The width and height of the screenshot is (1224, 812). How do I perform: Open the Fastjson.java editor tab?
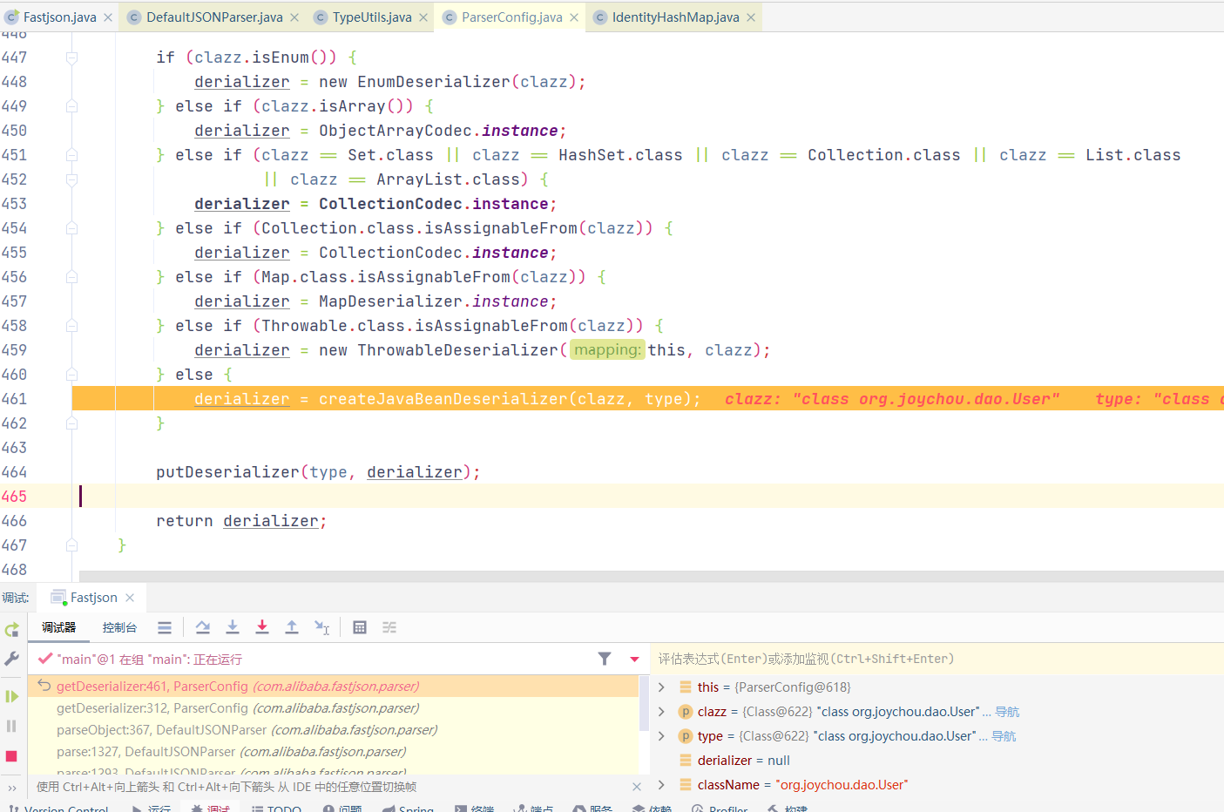point(58,17)
